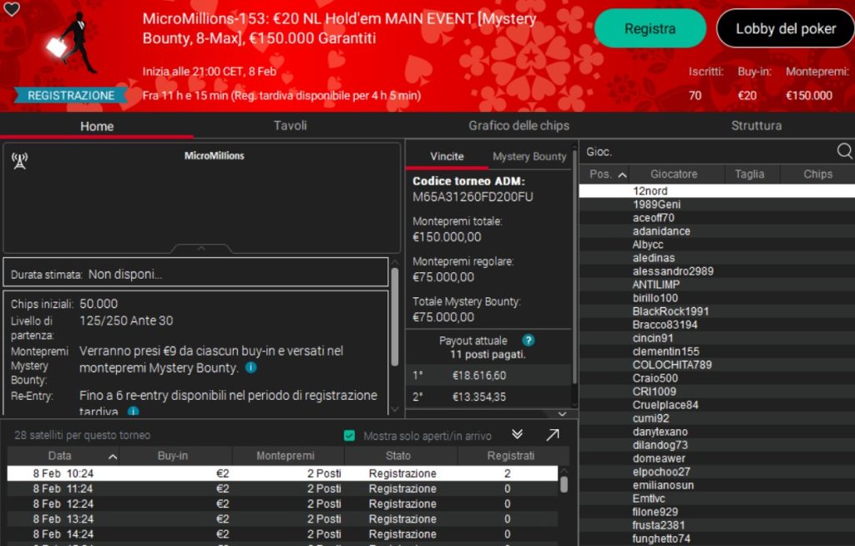Toggle Mostra solo aperti/in arrivo checkbox

point(350,435)
